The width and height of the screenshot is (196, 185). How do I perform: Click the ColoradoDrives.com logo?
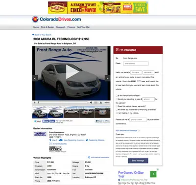56,19
